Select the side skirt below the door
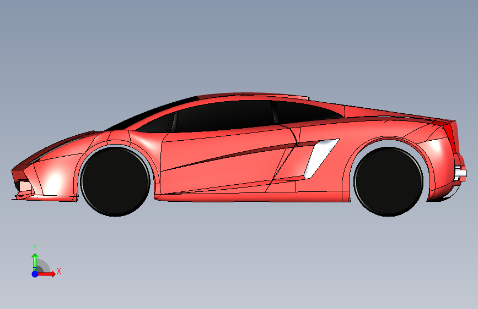The width and height of the screenshot is (478, 309). pyautogui.click(x=250, y=197)
